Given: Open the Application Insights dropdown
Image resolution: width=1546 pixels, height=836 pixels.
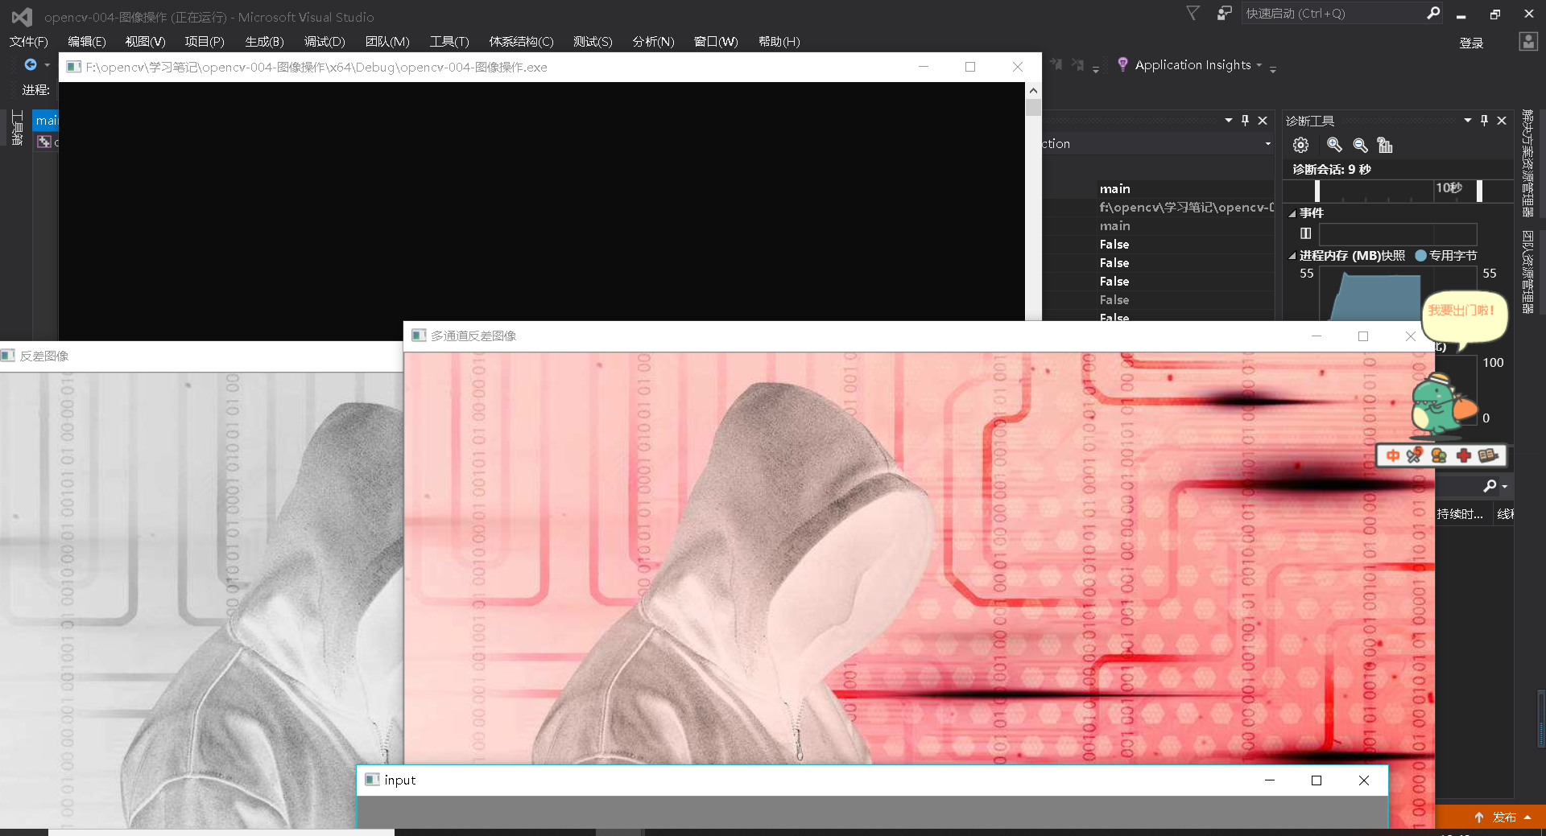Looking at the screenshot, I should click(1259, 66).
